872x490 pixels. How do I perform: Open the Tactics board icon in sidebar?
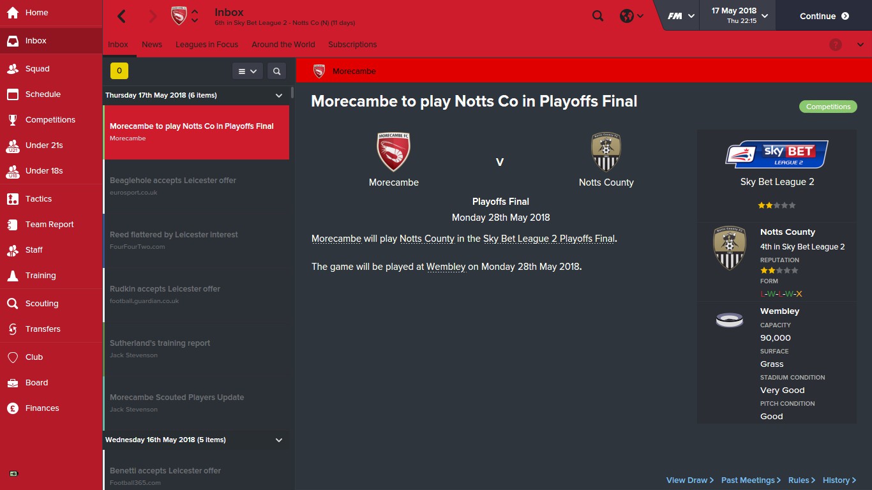click(x=13, y=199)
